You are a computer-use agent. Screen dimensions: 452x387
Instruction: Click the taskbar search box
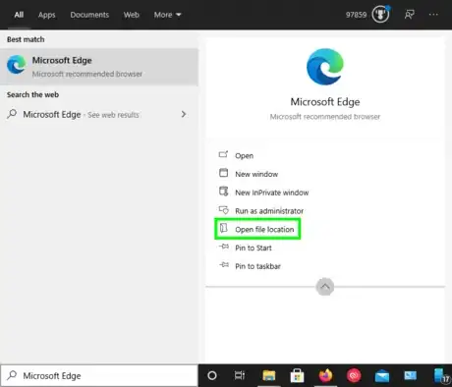(99, 375)
